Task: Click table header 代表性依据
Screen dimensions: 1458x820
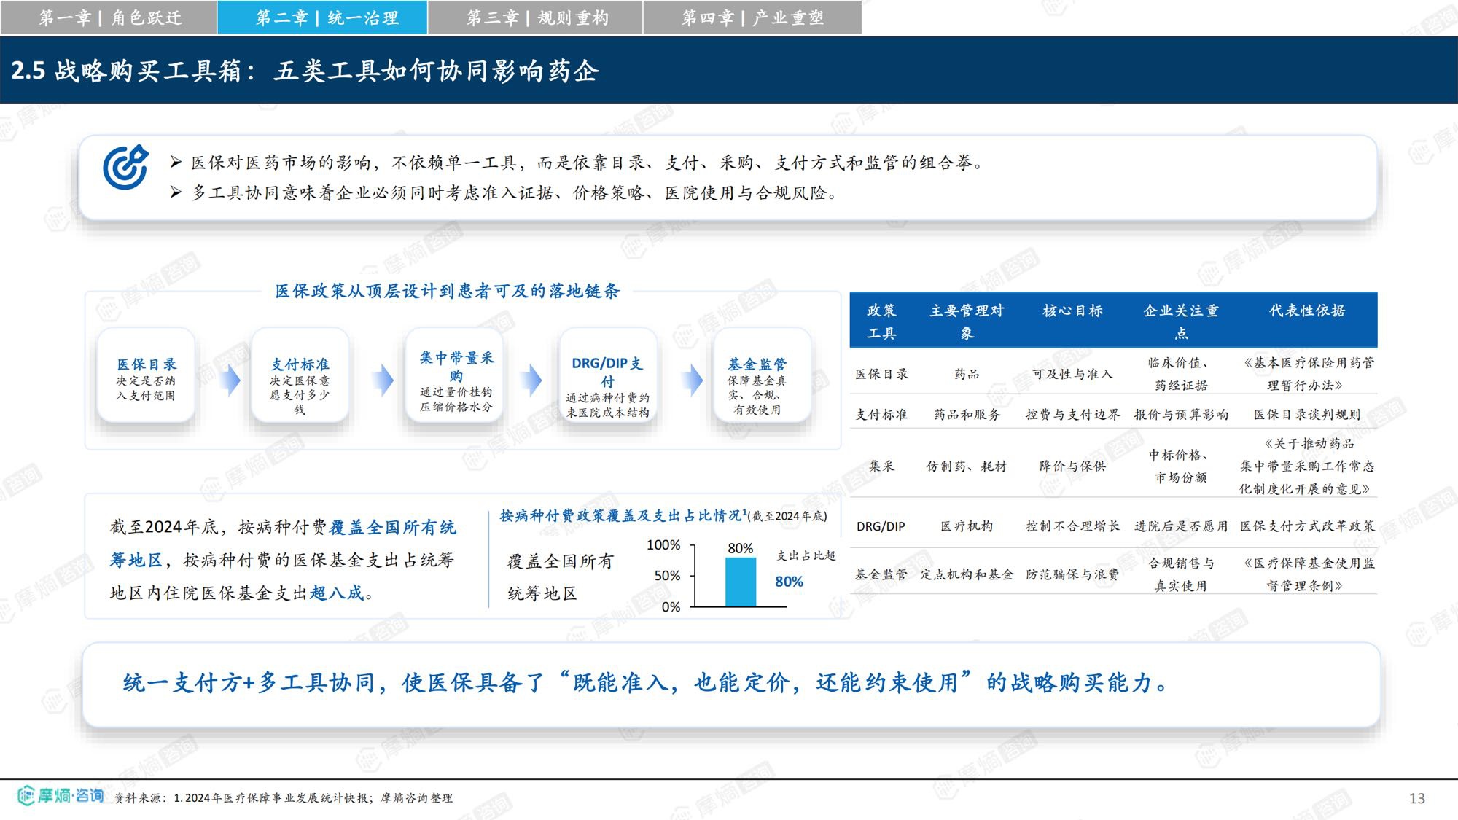Action: 1307,311
